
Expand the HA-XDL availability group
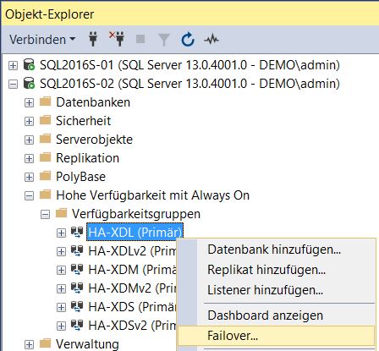[61, 233]
